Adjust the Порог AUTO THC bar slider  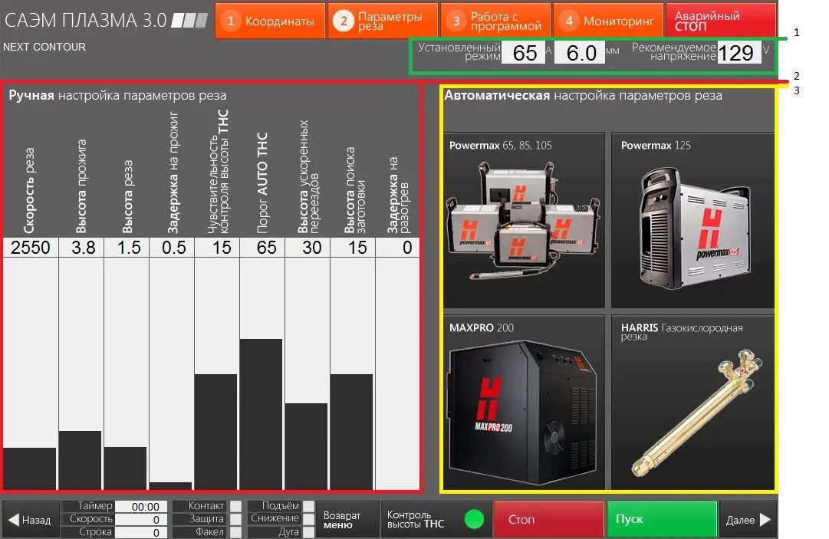[262, 373]
